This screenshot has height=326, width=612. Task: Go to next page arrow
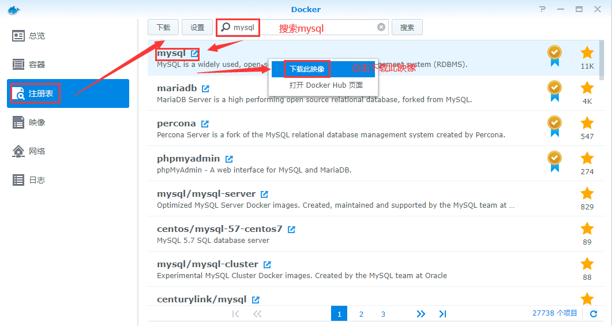coord(420,314)
